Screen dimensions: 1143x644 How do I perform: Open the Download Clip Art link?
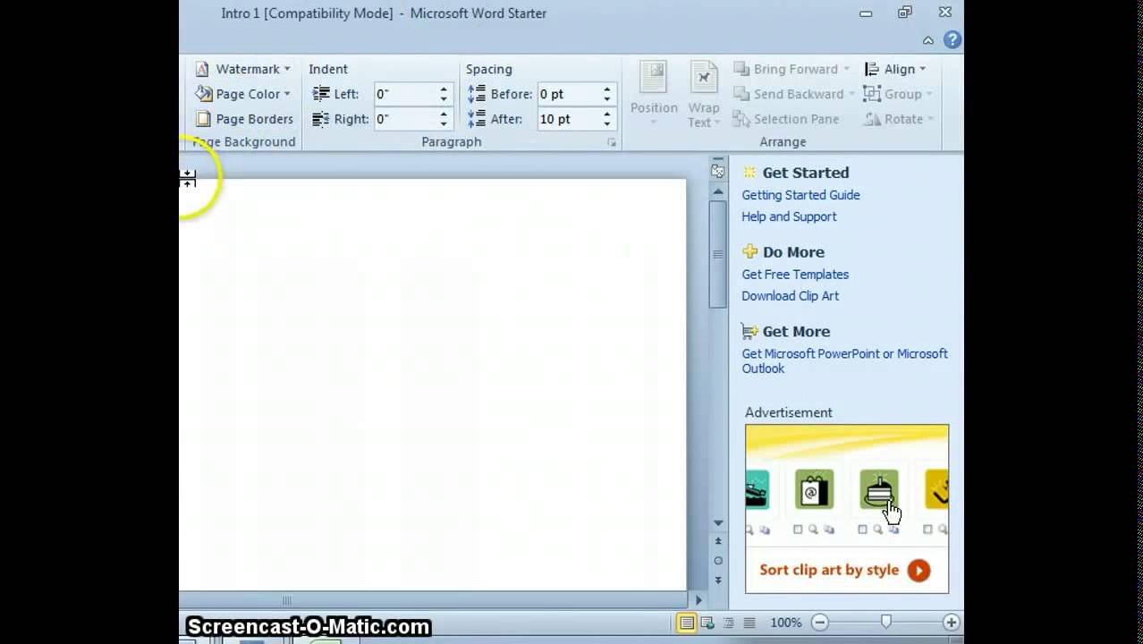(790, 296)
